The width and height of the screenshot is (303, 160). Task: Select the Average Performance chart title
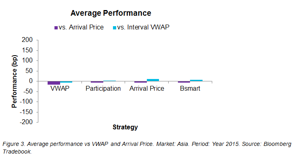tap(111, 13)
